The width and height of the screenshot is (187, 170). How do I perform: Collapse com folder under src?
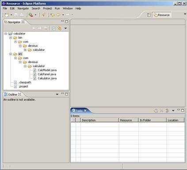(15, 58)
